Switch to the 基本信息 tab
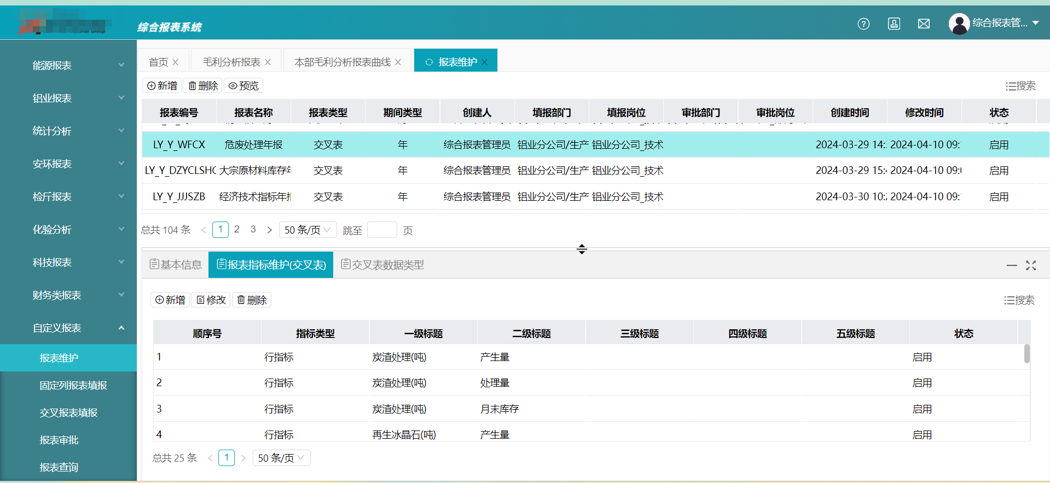1050x483 pixels. point(176,265)
